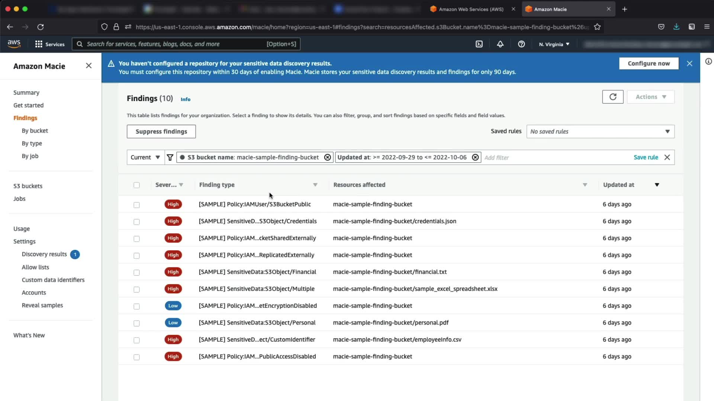714x401 pixels.
Task: Switch to Amazon Web Services browser tab
Action: click(471, 9)
